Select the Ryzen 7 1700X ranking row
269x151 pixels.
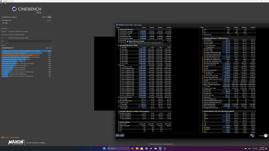point(27,63)
